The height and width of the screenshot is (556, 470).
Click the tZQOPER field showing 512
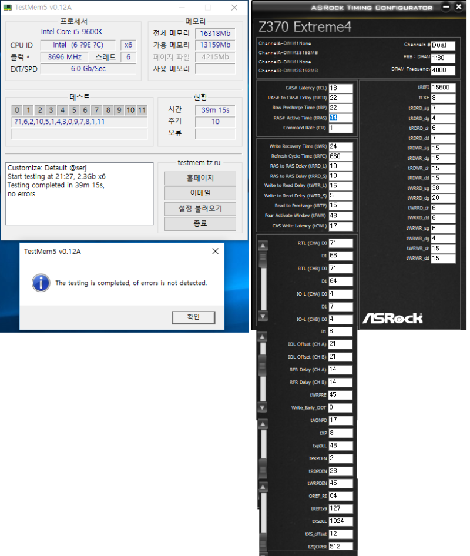pos(341,547)
